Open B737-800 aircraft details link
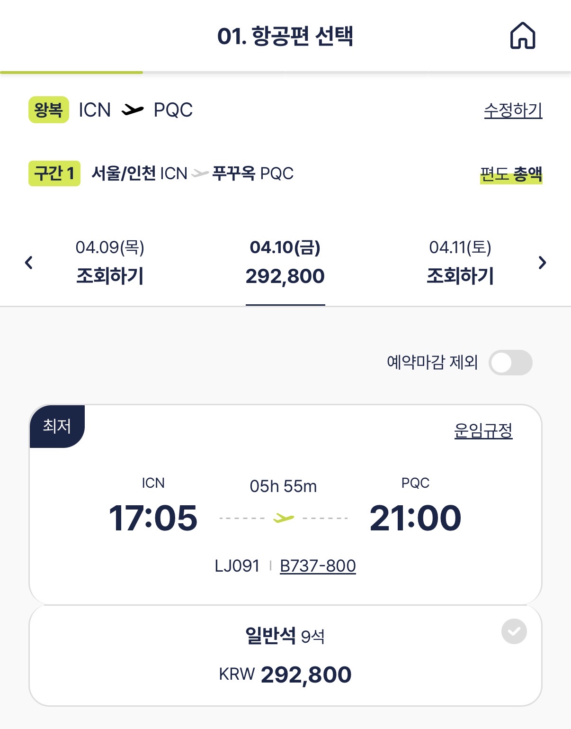571x729 pixels. click(318, 566)
